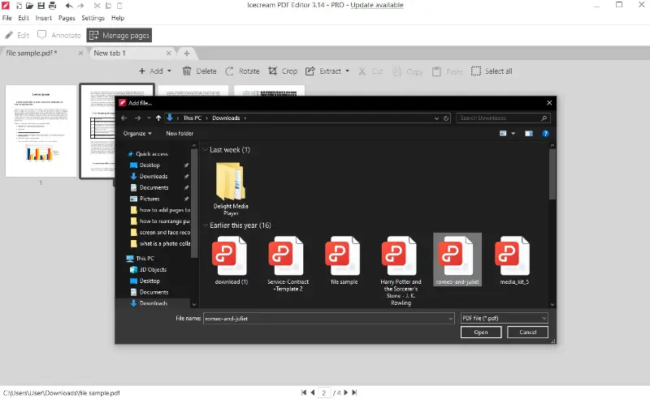Expand the Extract dropdown arrow

(348, 71)
